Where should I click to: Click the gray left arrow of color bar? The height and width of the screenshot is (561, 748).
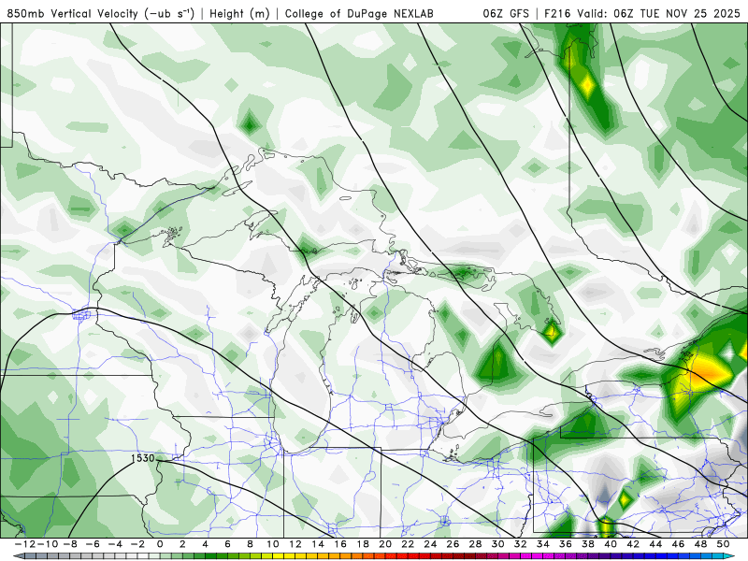[18, 556]
